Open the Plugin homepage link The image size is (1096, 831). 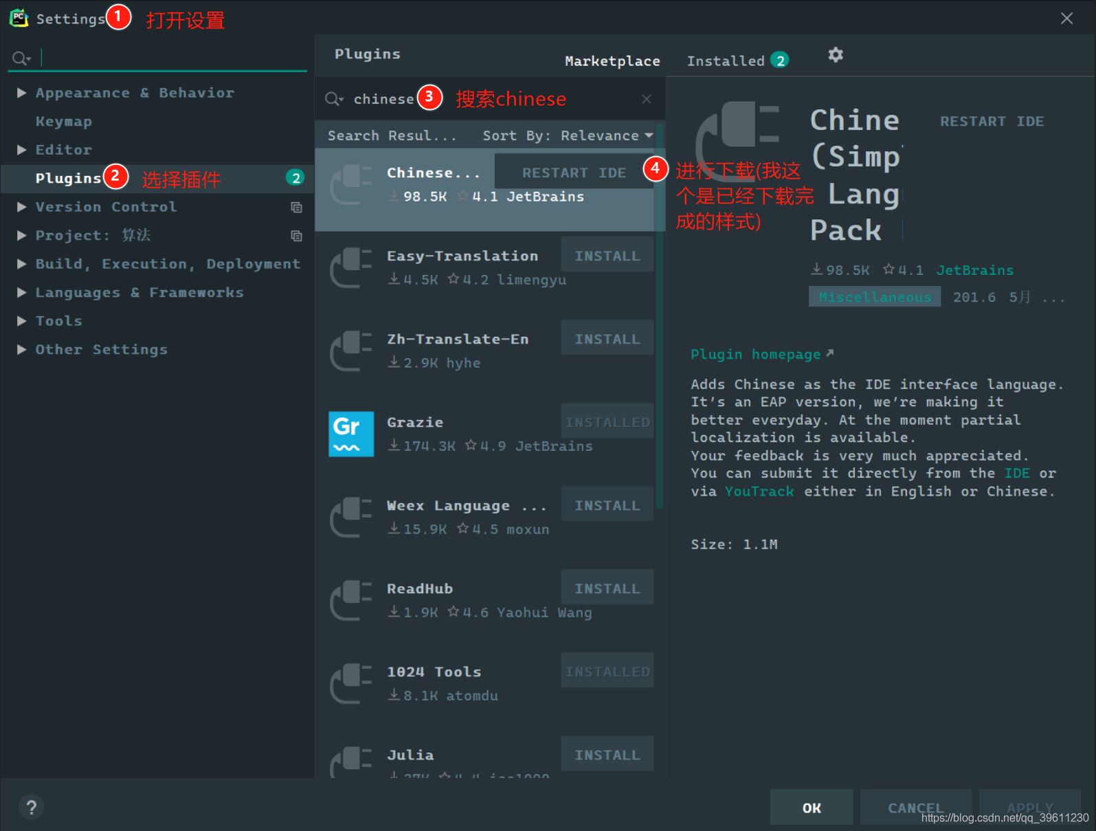[762, 354]
